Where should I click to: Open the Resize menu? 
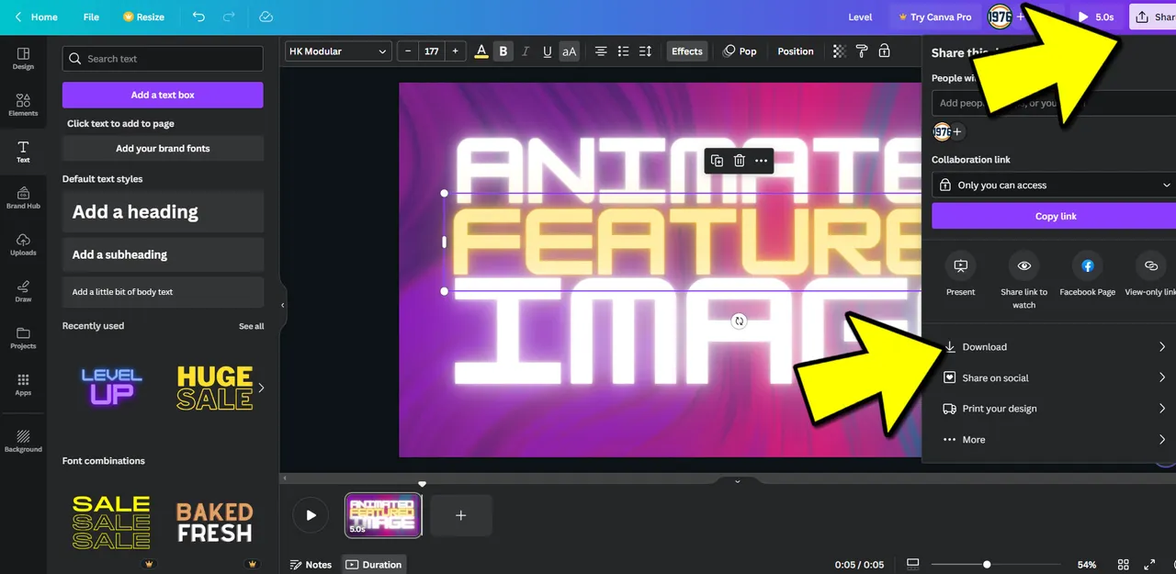point(143,17)
